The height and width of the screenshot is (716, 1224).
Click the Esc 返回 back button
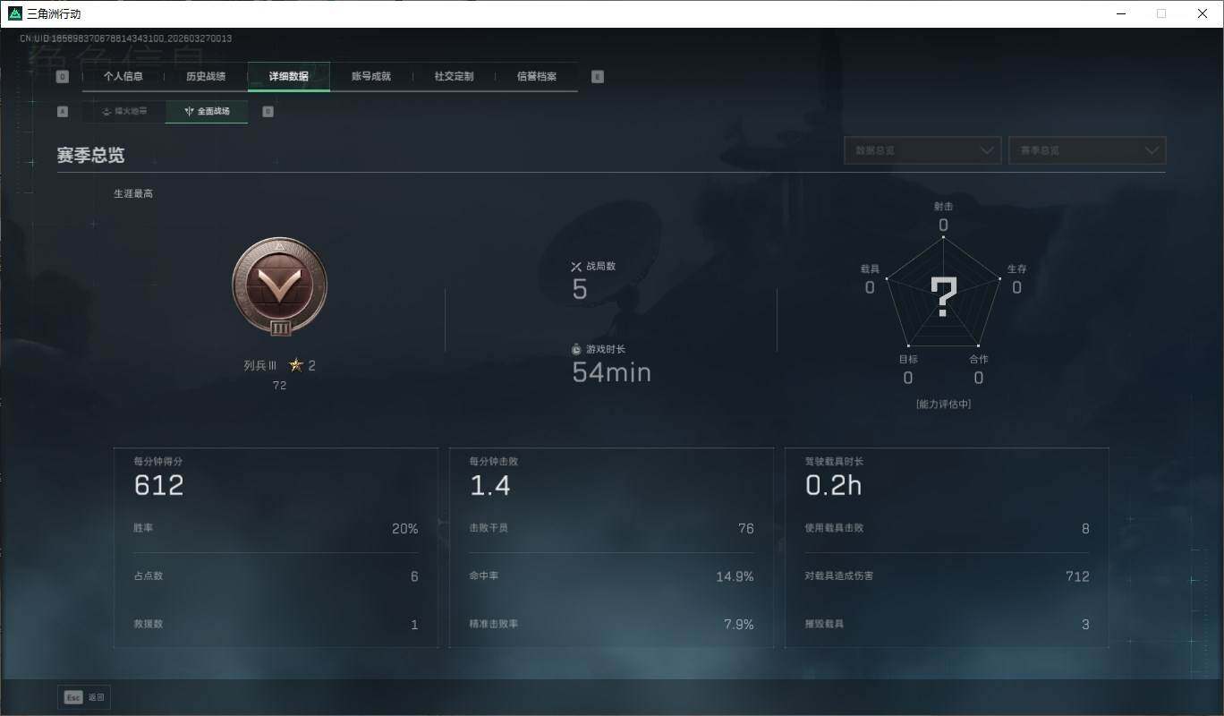tap(84, 697)
